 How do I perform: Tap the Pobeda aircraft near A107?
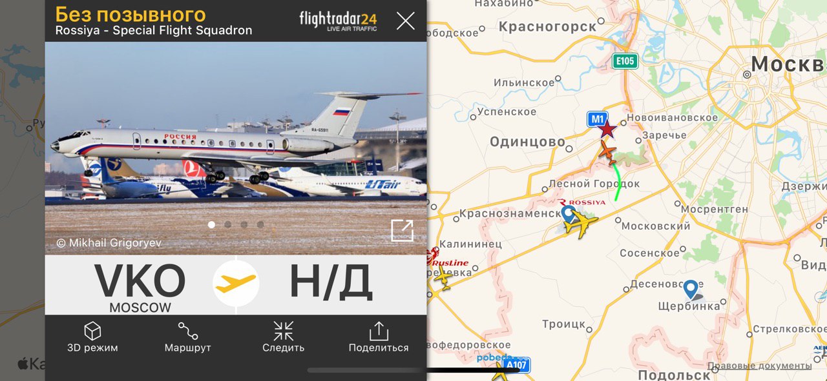click(x=498, y=371)
